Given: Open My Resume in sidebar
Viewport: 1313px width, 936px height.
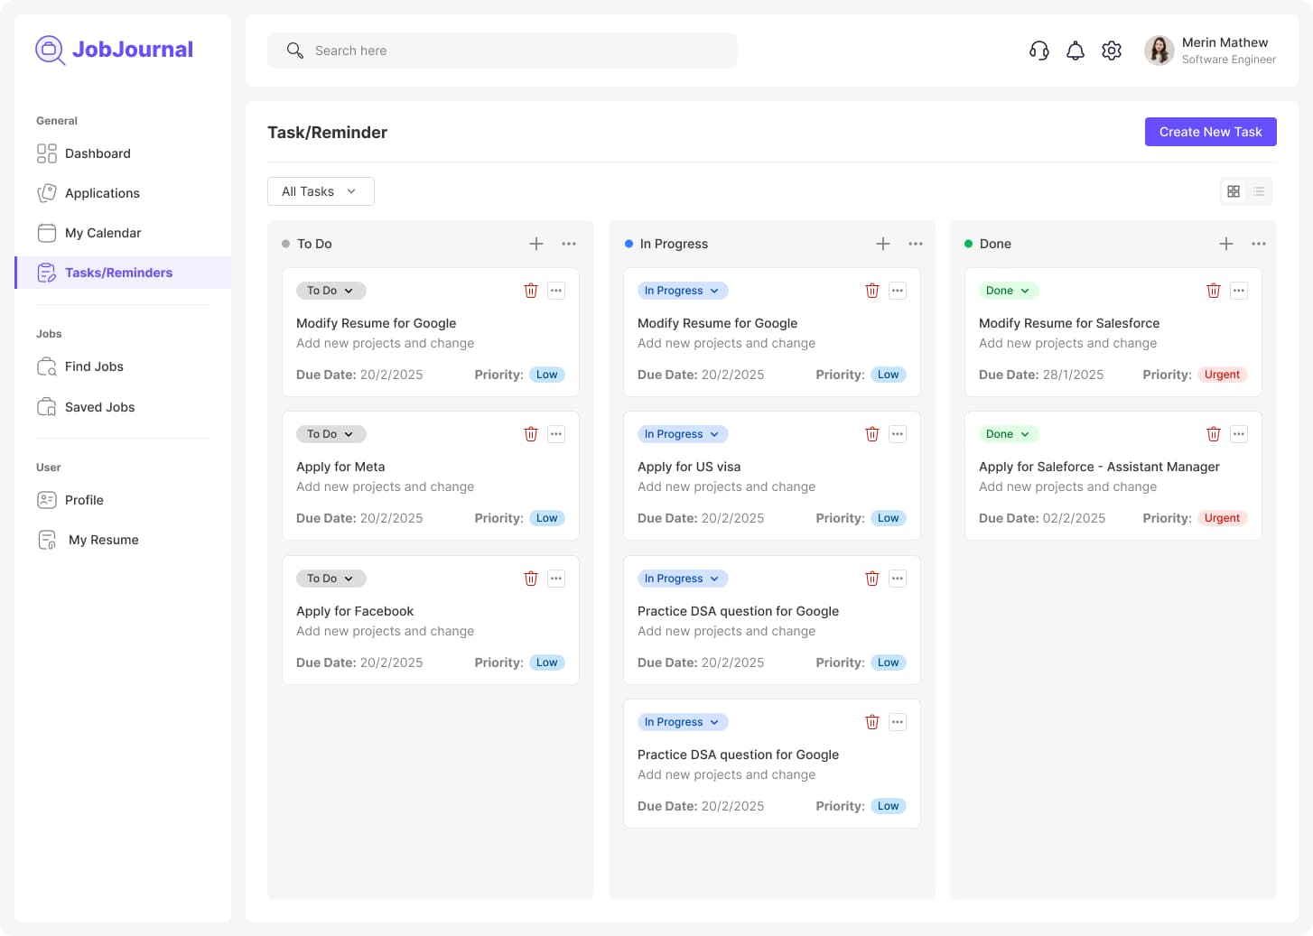Looking at the screenshot, I should (123, 540).
